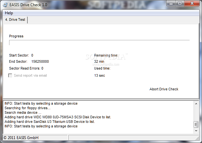Image resolution: width=202 pixels, height=143 pixels.
Task: Click the EASIS Drive Check title icon
Action: [x=5, y=5]
